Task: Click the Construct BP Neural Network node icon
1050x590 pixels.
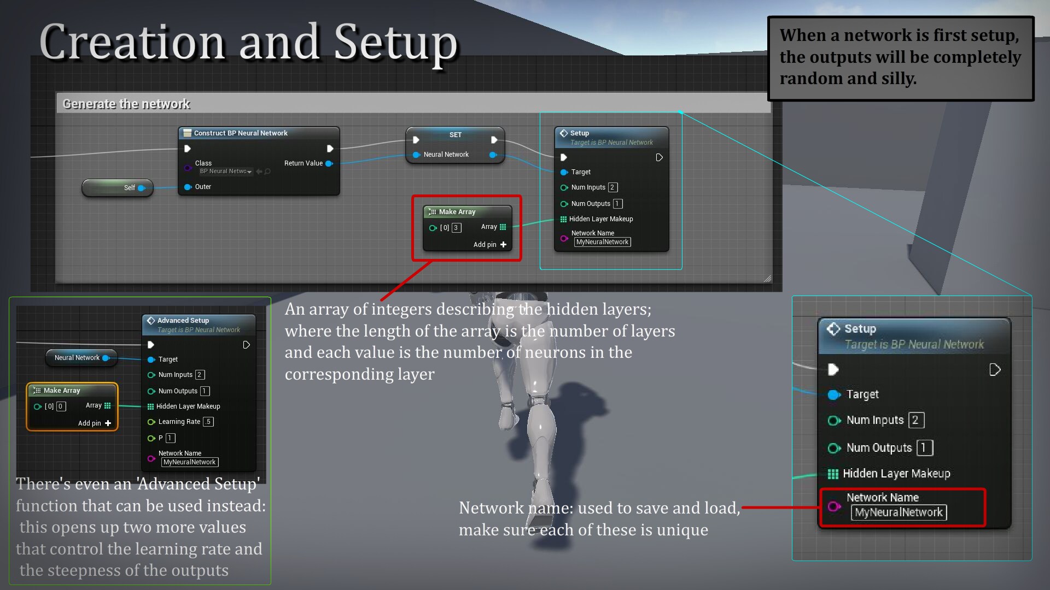Action: point(186,133)
